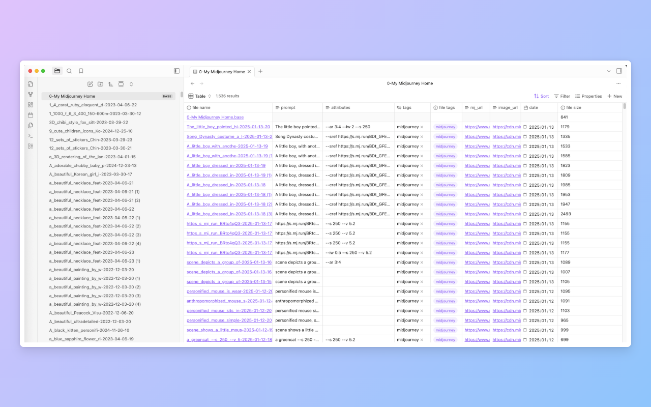Toggle the right sidebar panel
This screenshot has width=651, height=407.
click(619, 71)
